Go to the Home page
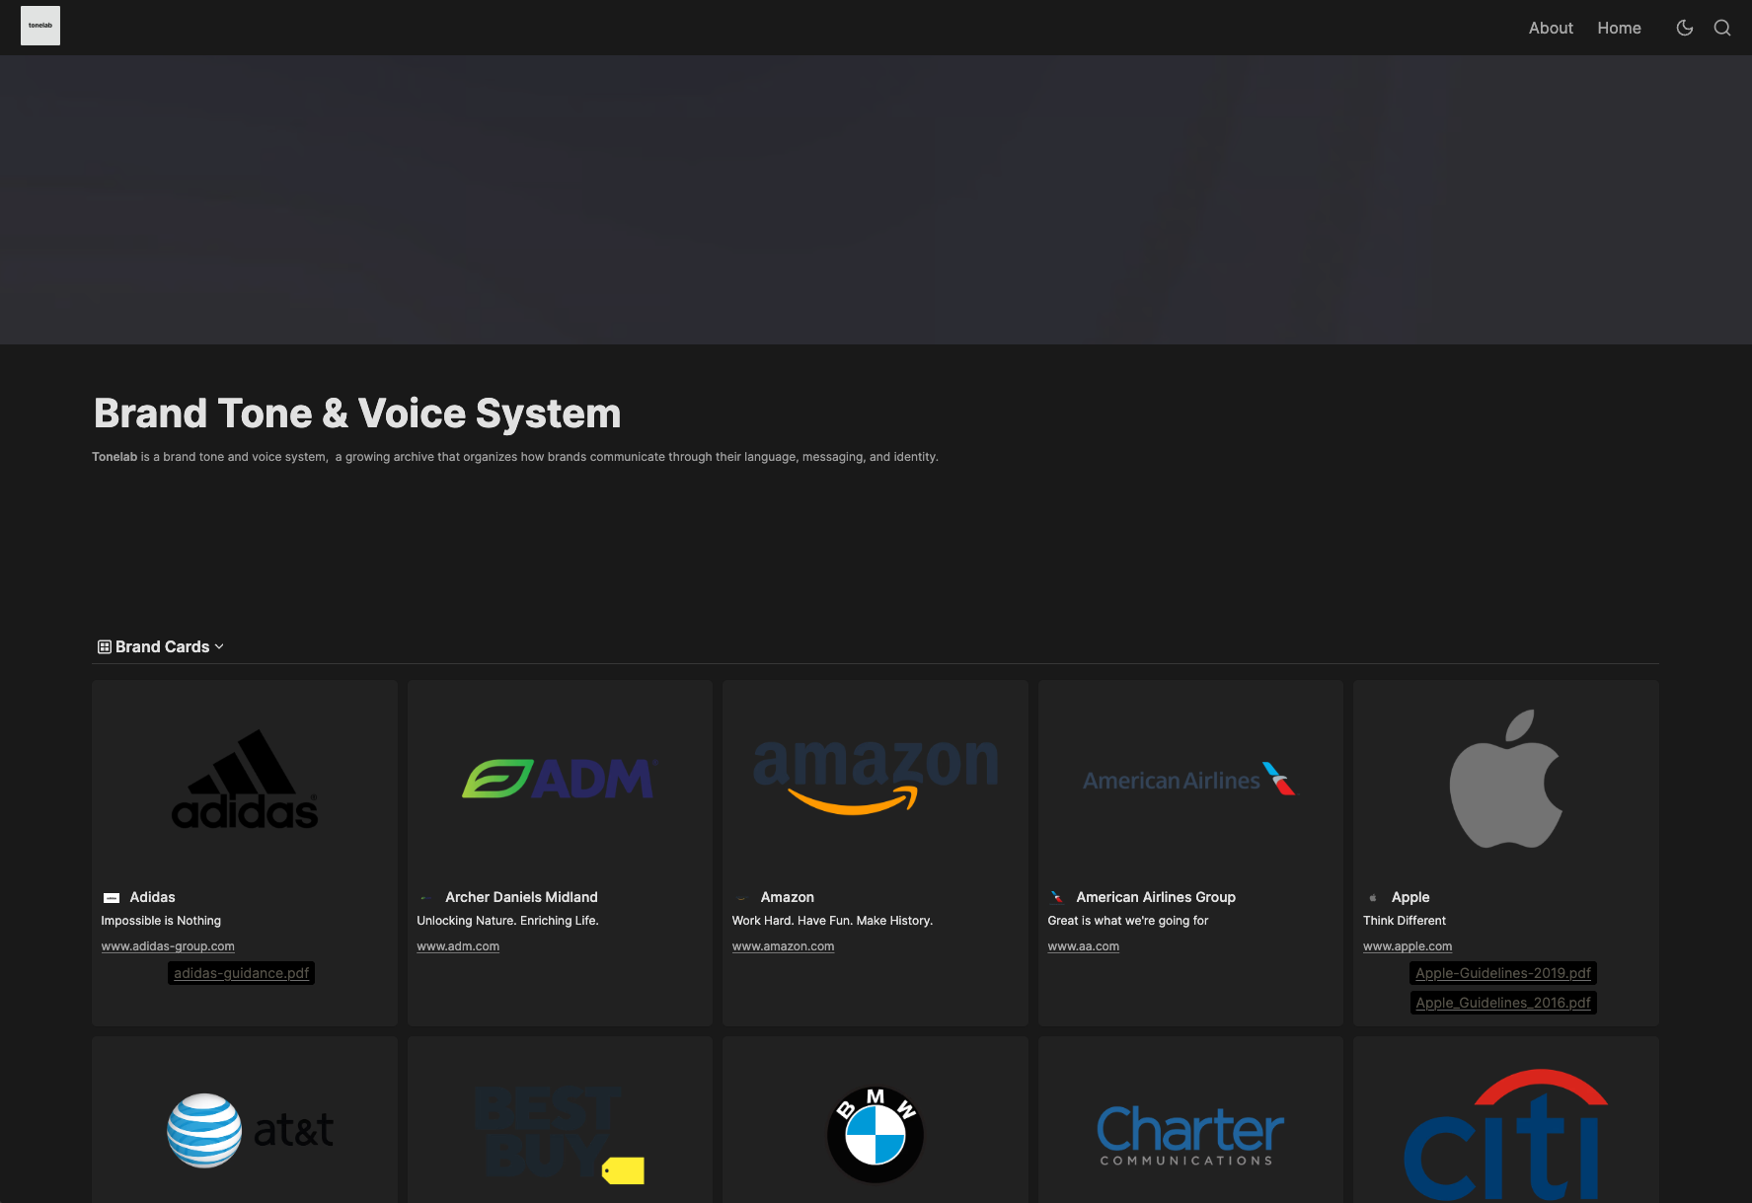This screenshot has width=1752, height=1203. pyautogui.click(x=1619, y=28)
